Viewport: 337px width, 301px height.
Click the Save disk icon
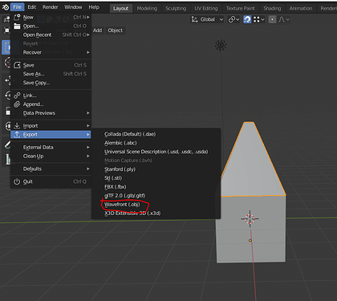coord(17,65)
